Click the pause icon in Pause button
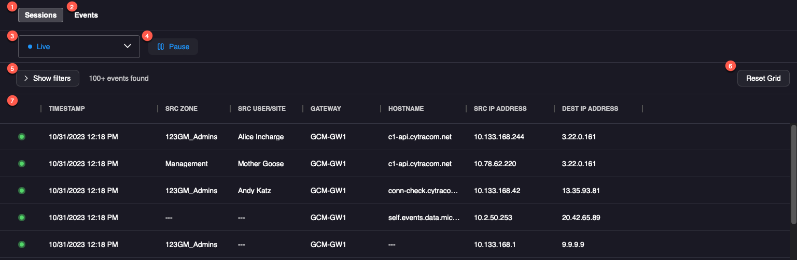 tap(161, 47)
